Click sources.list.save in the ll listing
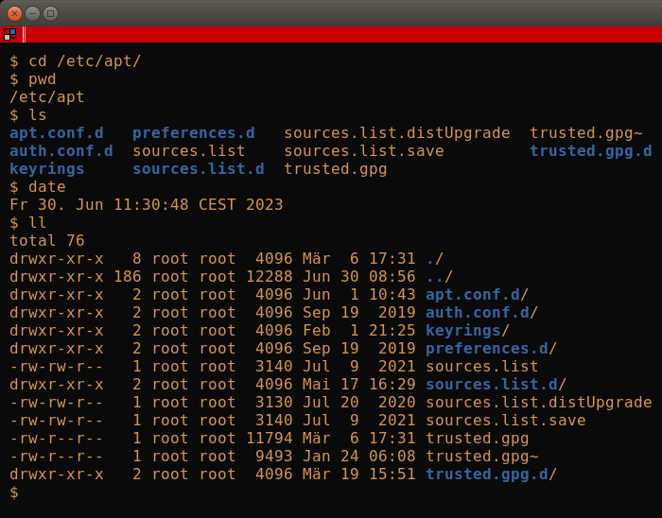The height and width of the screenshot is (518, 662). (505, 420)
